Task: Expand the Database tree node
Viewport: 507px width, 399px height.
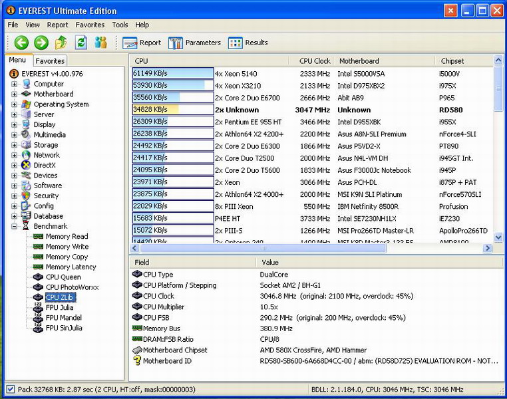Action: point(14,216)
